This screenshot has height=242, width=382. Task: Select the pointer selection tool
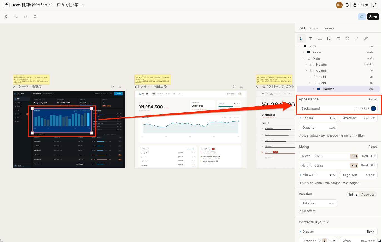point(301,39)
